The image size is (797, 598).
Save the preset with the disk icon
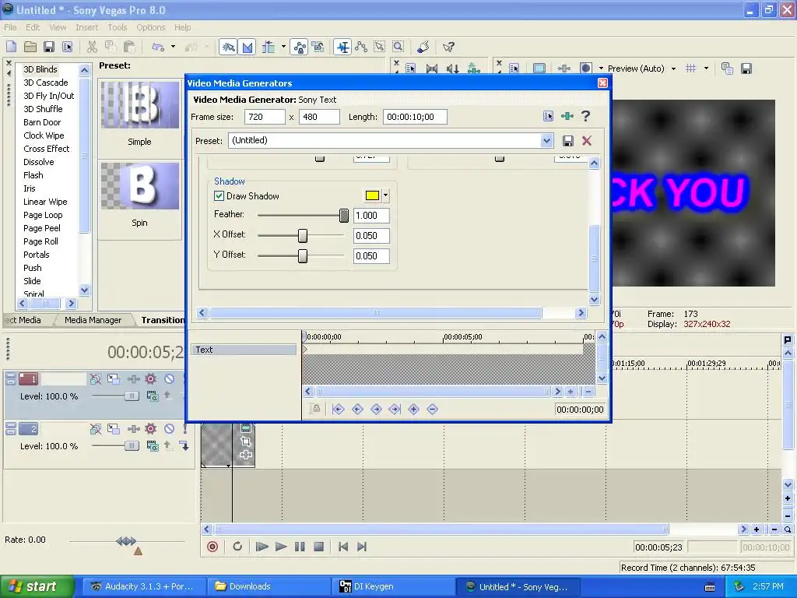click(x=567, y=141)
